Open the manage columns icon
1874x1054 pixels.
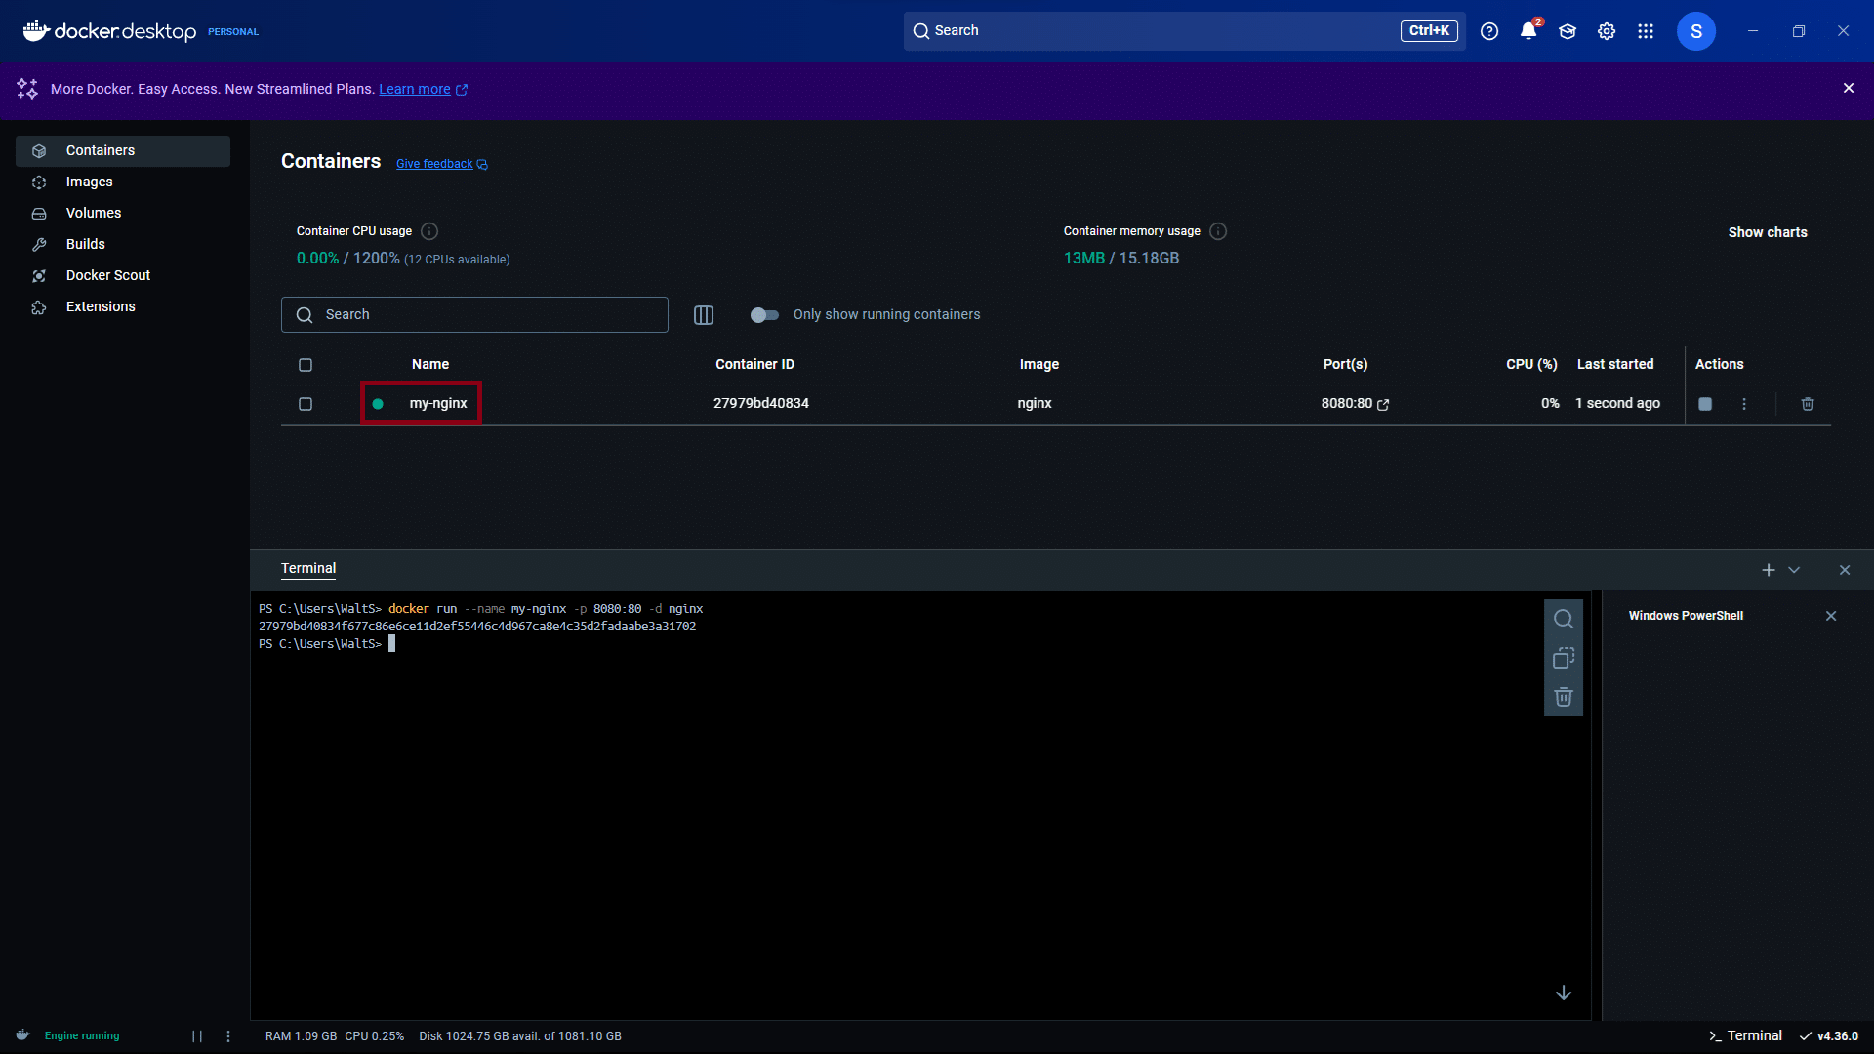click(704, 315)
